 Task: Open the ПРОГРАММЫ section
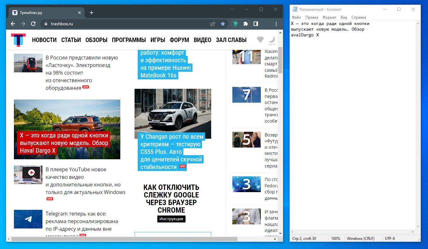click(129, 40)
